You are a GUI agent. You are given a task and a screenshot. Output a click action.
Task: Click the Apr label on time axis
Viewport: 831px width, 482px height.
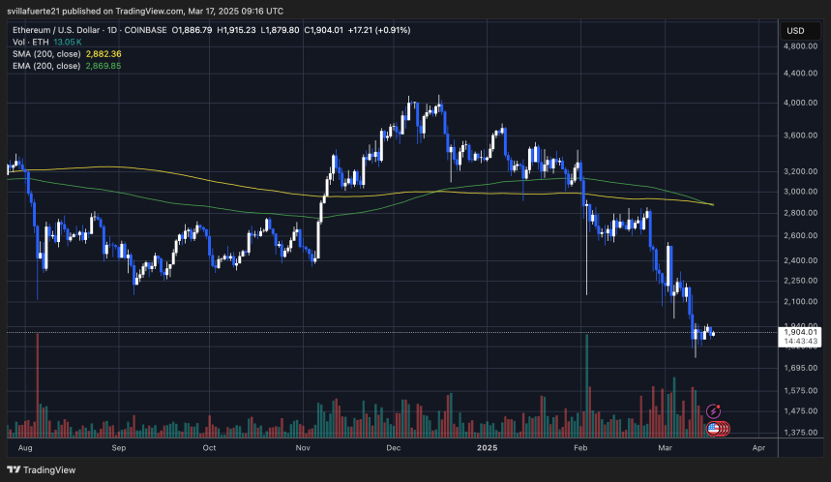pyautogui.click(x=758, y=447)
